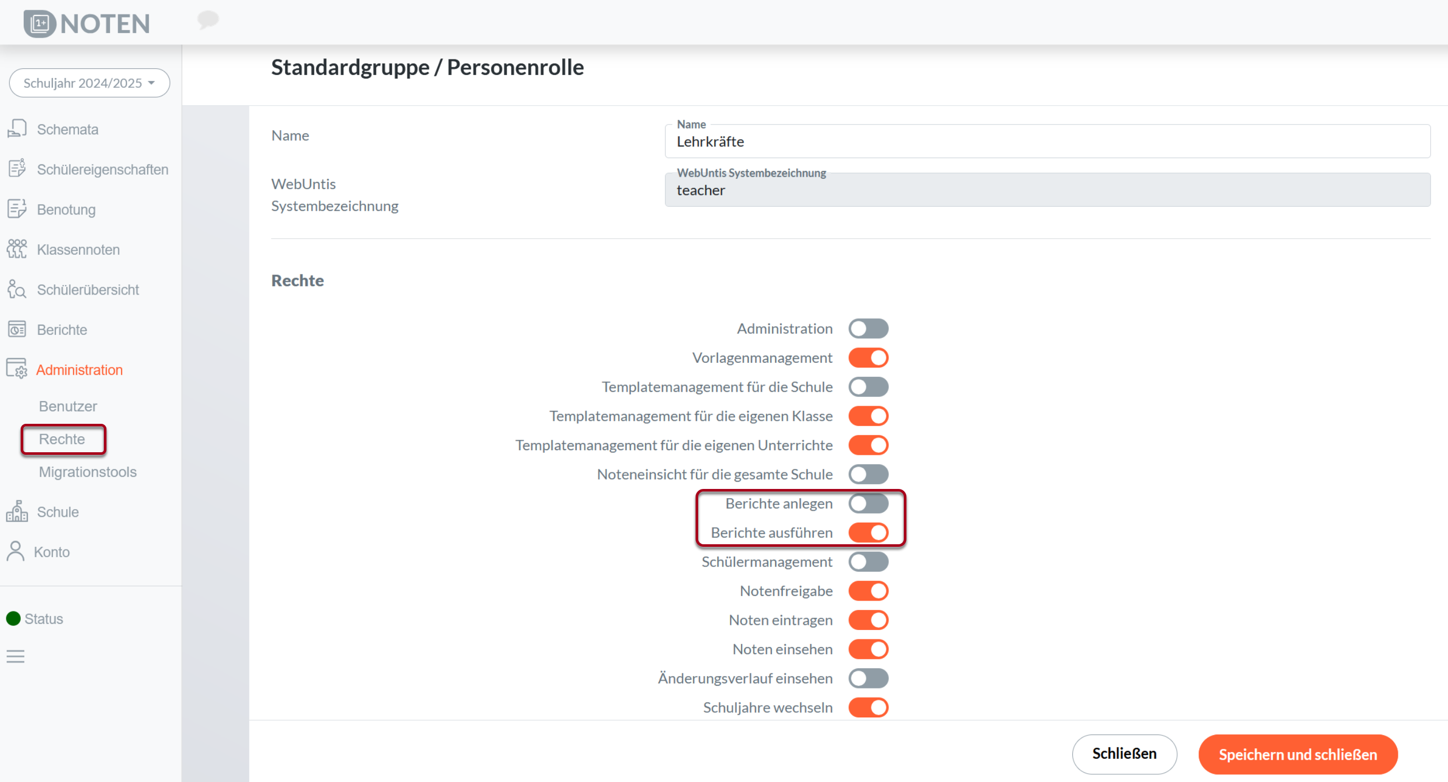Image resolution: width=1448 pixels, height=782 pixels.
Task: Open Benotung via its sidebar icon
Action: pyautogui.click(x=17, y=209)
